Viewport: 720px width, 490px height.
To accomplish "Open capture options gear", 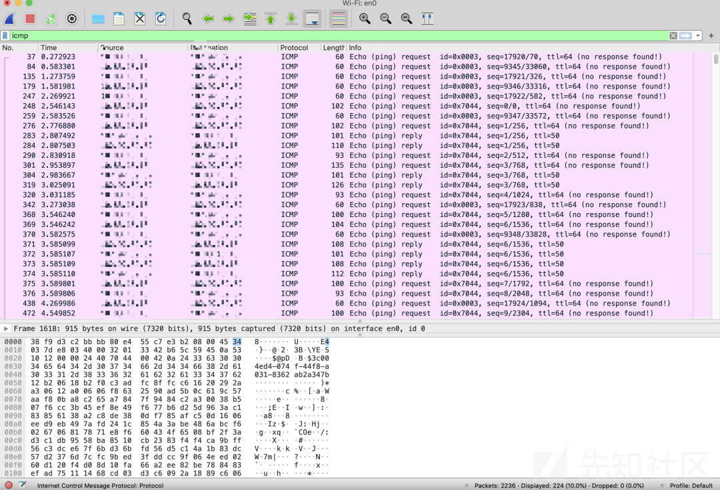I will tap(71, 19).
